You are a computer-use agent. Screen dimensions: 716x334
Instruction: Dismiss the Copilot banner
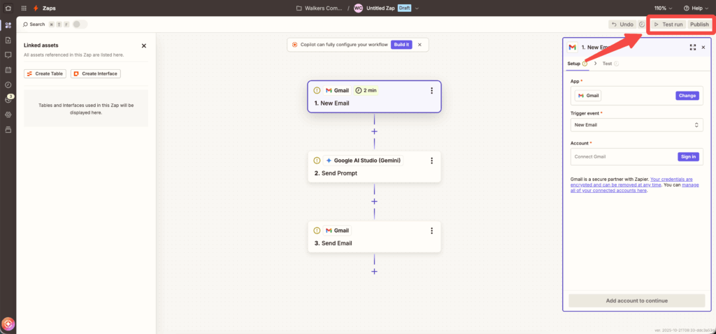coord(420,45)
